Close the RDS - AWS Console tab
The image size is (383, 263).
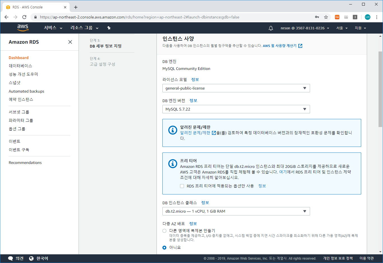[x=65, y=7]
